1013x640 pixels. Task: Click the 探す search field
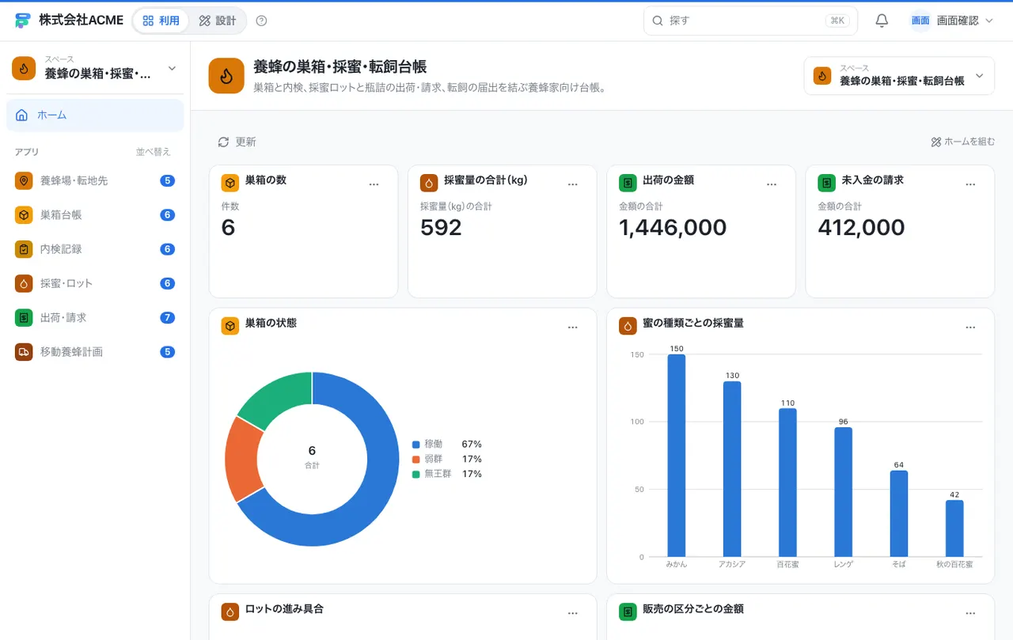coord(750,21)
